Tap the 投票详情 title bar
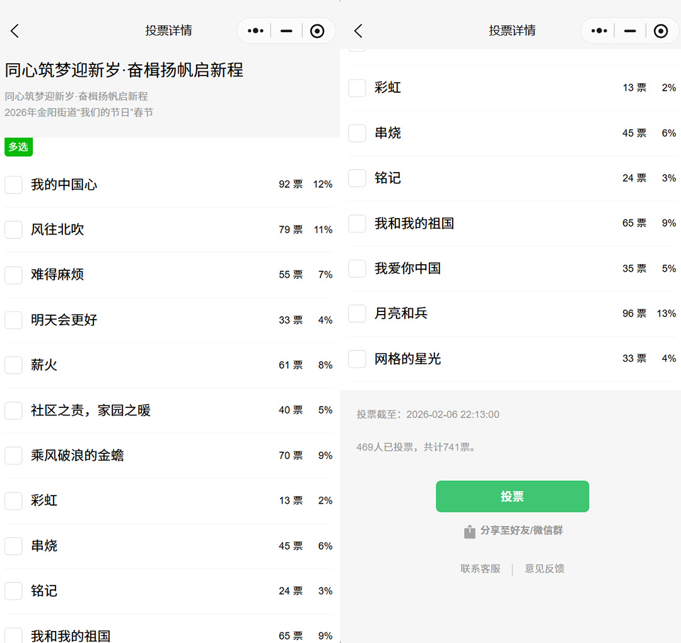Viewport: 681px width, 643px height. click(x=168, y=30)
